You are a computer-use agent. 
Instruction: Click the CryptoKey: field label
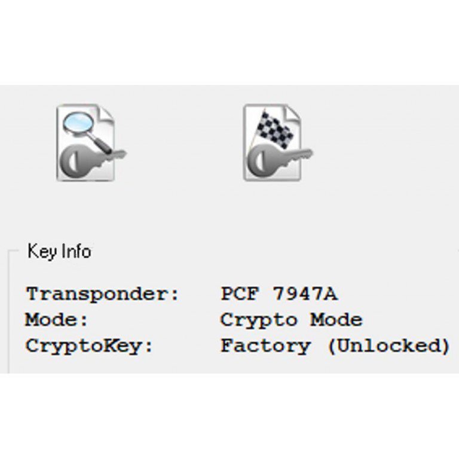[x=89, y=346]
